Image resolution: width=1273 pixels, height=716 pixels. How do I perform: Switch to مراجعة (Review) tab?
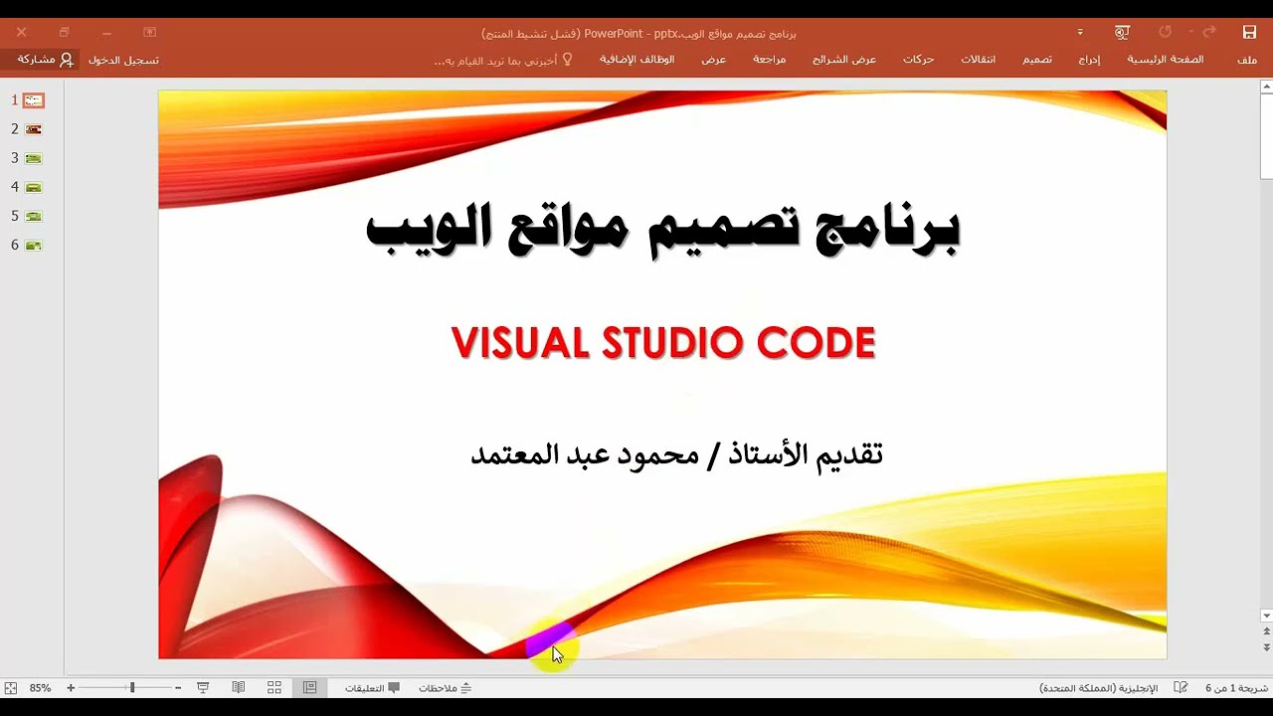click(x=769, y=60)
